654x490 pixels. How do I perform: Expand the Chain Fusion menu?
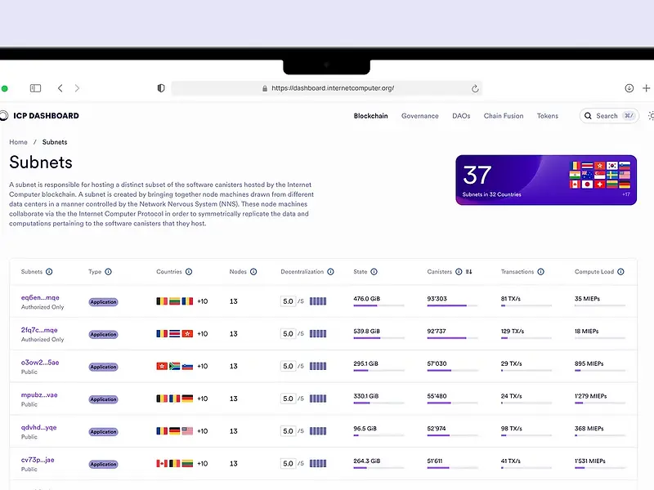pos(503,116)
